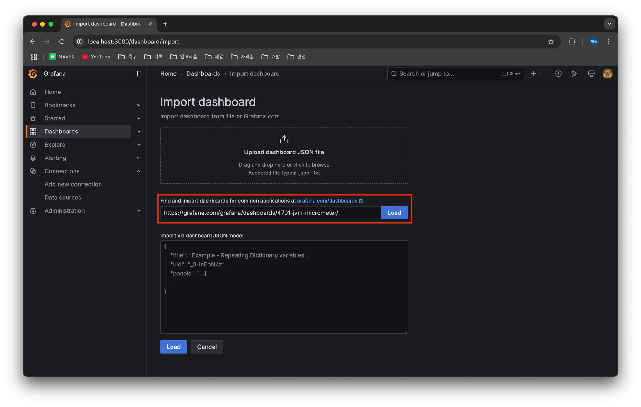Open Data sources menu item
641x407 pixels.
pos(63,198)
